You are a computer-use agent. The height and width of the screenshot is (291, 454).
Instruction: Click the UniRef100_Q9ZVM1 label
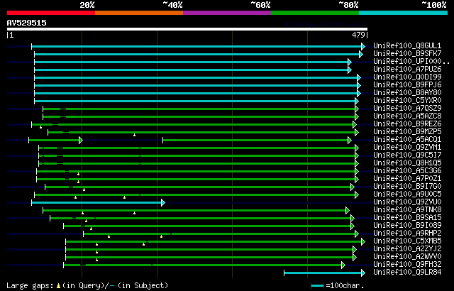[x=407, y=148]
